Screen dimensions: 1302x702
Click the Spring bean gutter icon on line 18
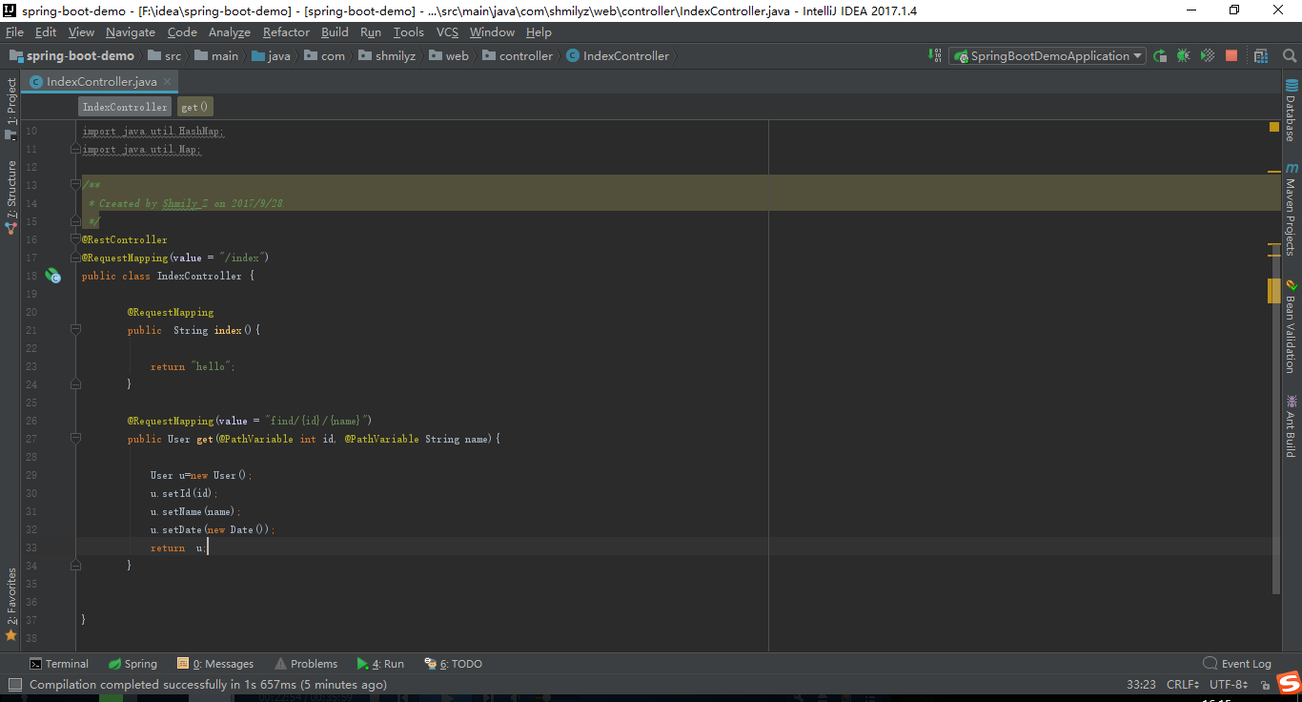[53, 277]
